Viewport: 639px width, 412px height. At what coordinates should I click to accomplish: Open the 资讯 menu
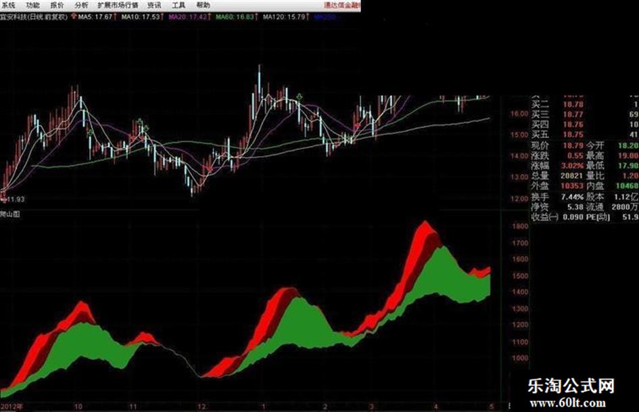pos(154,5)
